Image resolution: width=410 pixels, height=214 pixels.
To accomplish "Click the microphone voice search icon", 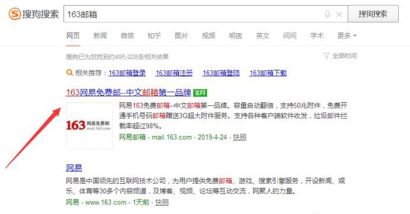I will (x=327, y=14).
